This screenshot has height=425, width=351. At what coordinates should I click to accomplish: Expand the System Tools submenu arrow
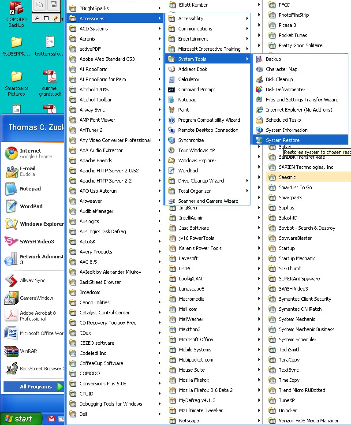(x=247, y=59)
